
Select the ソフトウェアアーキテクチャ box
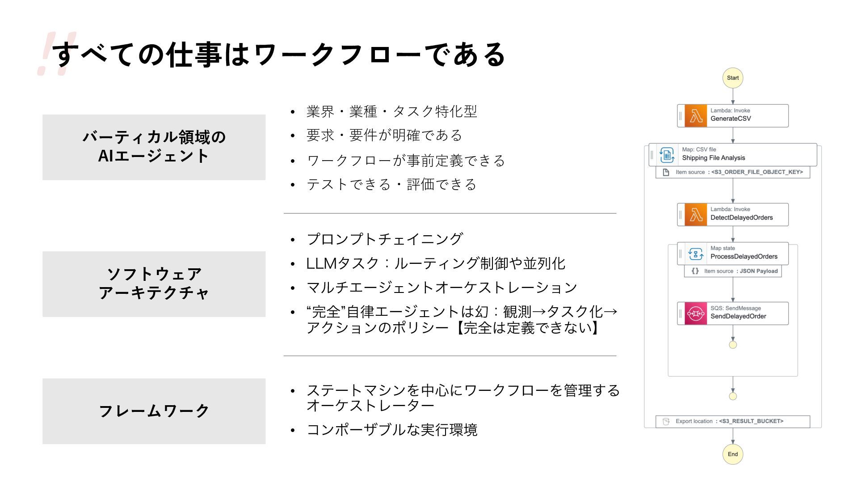pyautogui.click(x=154, y=284)
